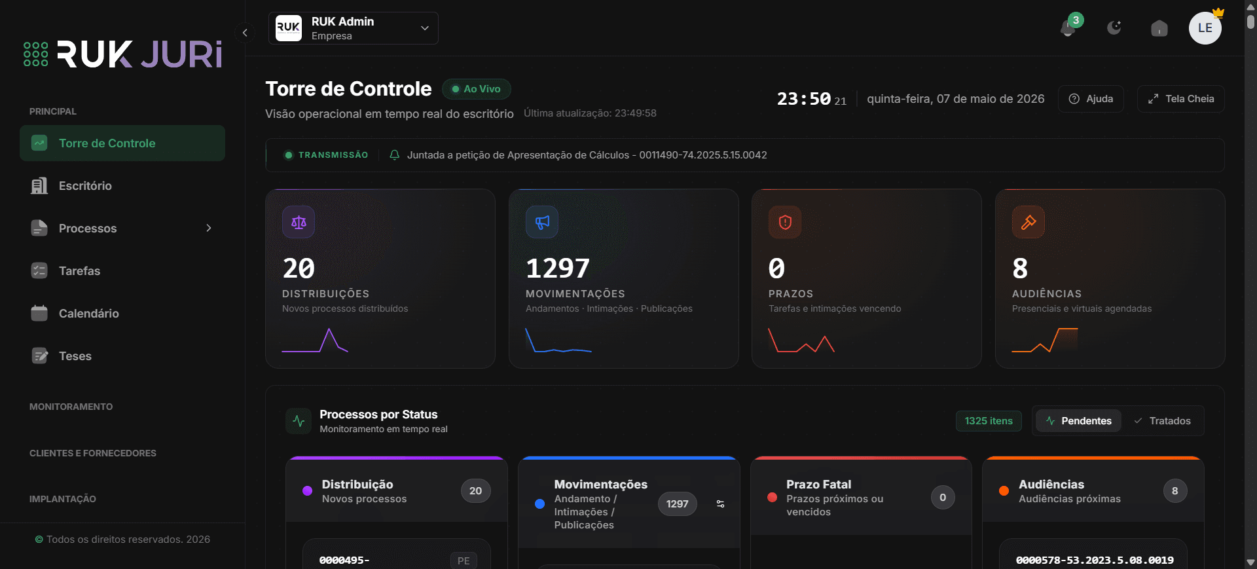This screenshot has width=1257, height=569.
Task: Click the Distribuições sparkline chart
Action: pos(315,340)
